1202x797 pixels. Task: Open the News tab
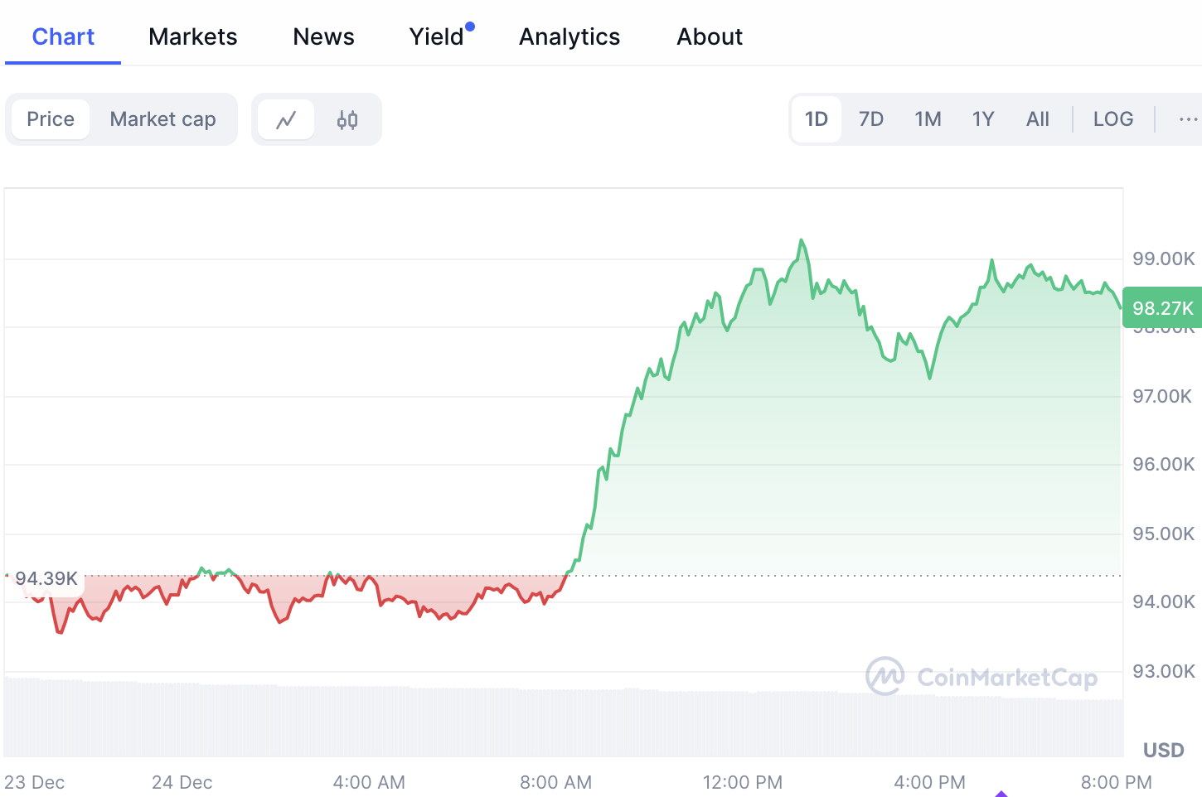pyautogui.click(x=323, y=36)
